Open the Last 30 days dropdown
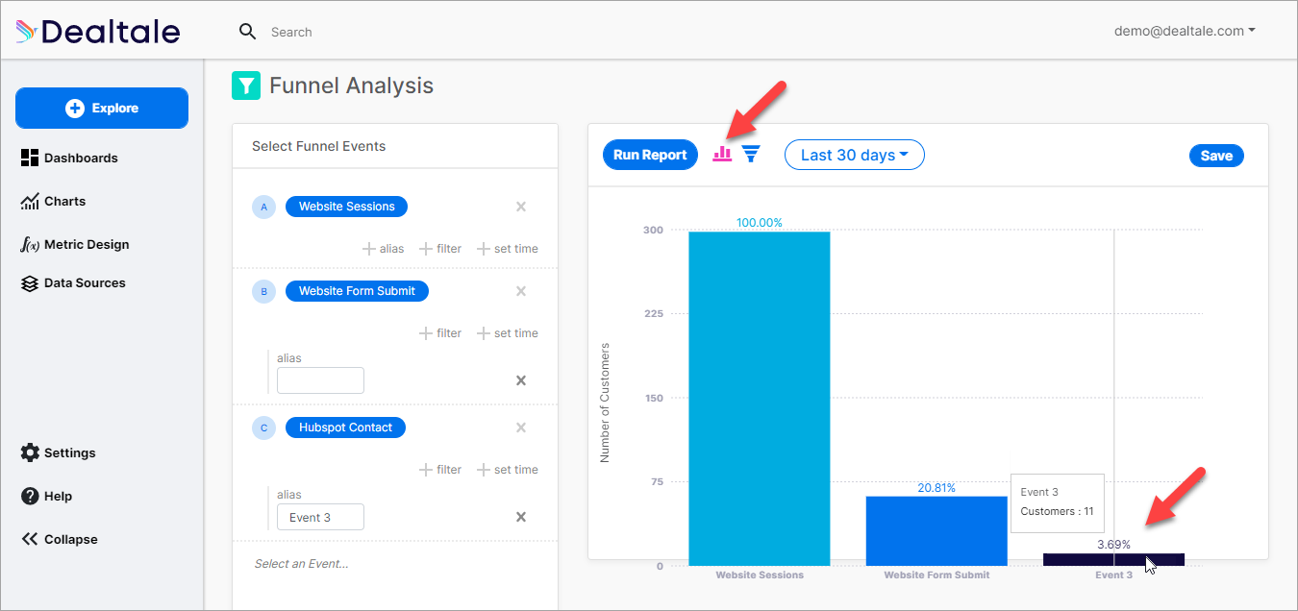This screenshot has width=1298, height=611. [855, 155]
